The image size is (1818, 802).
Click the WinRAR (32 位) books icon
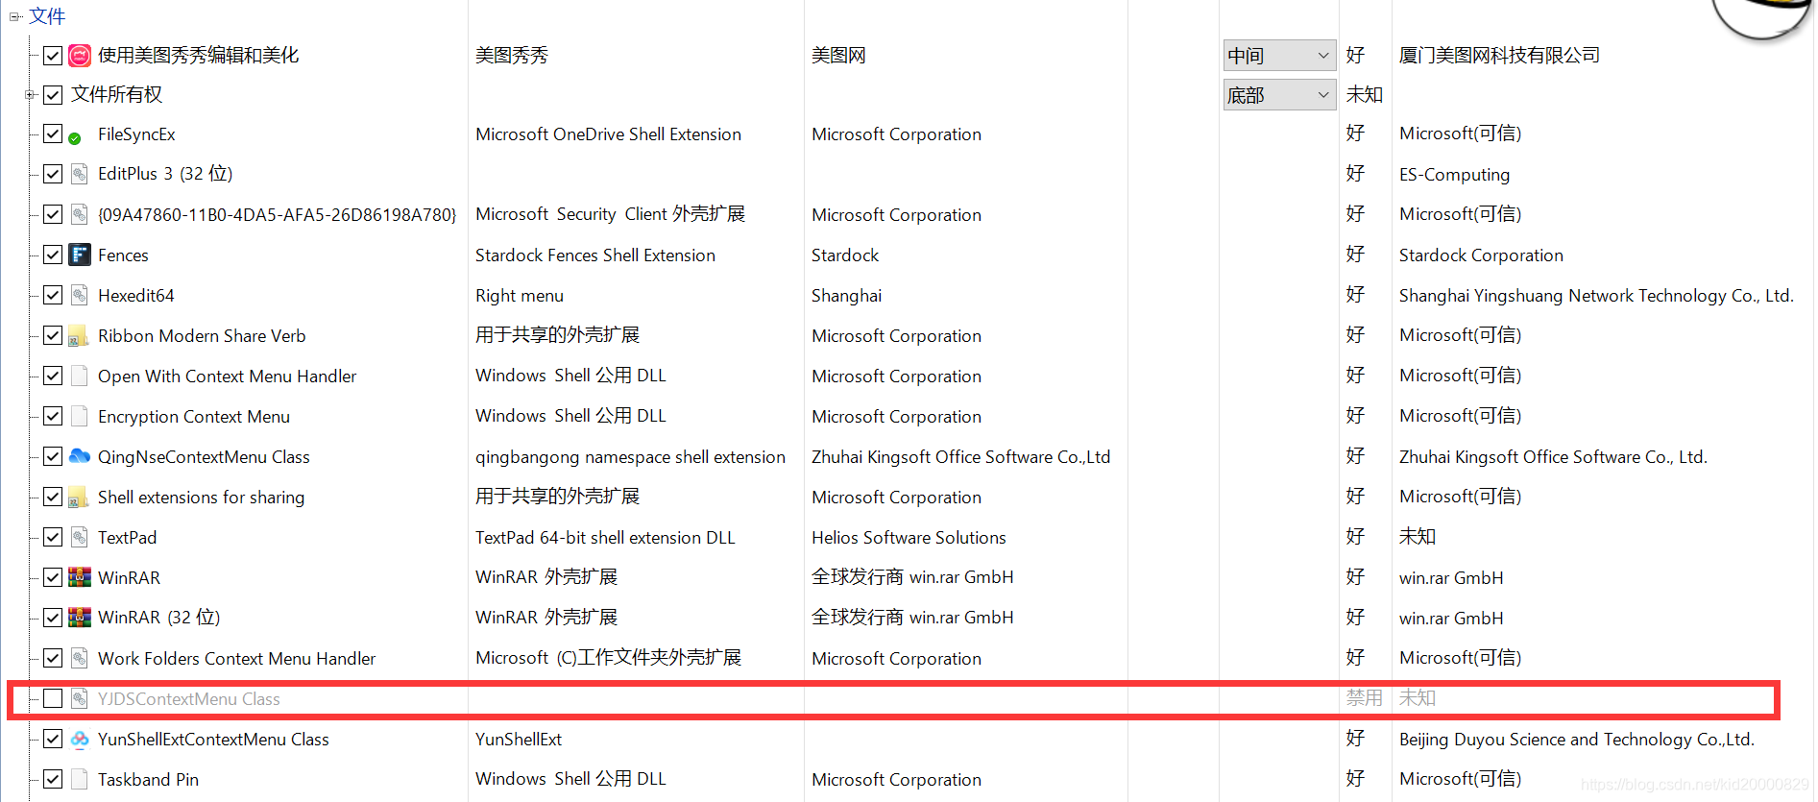point(80,618)
